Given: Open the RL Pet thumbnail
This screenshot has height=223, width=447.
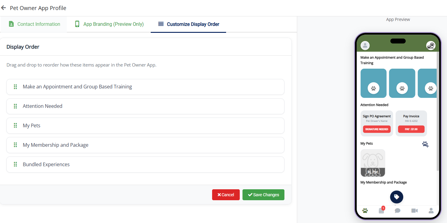Looking at the screenshot, I should [373, 163].
